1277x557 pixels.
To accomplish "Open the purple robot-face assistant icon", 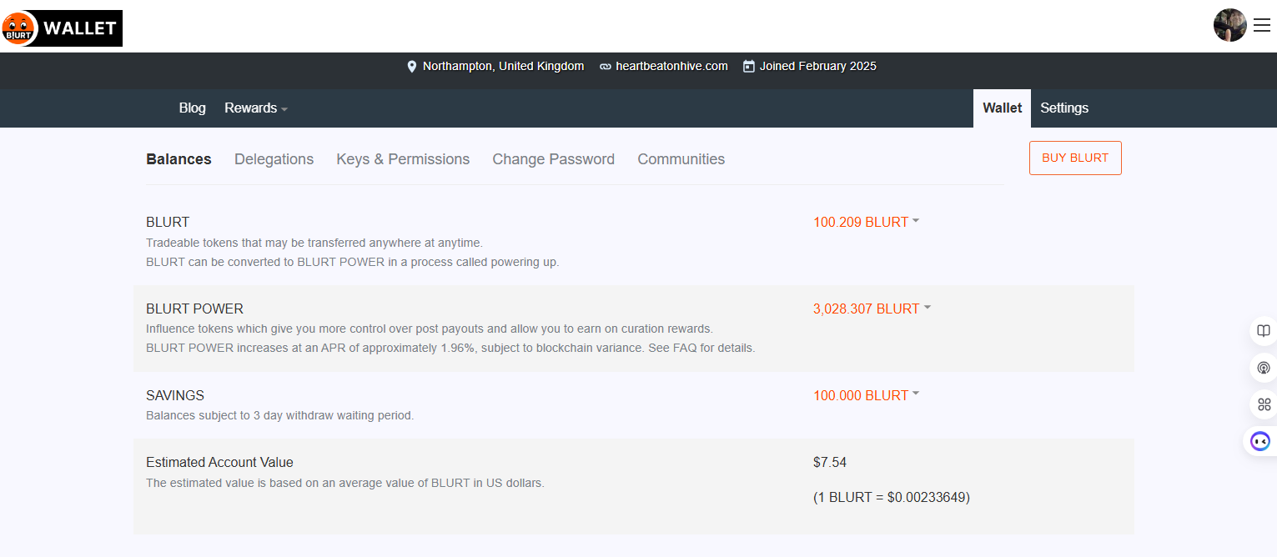I will click(x=1260, y=441).
